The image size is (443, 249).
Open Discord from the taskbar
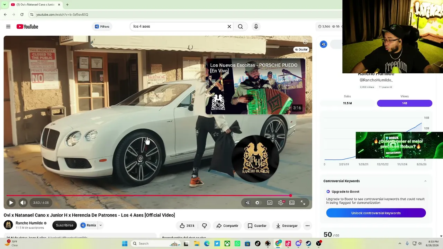(298, 243)
